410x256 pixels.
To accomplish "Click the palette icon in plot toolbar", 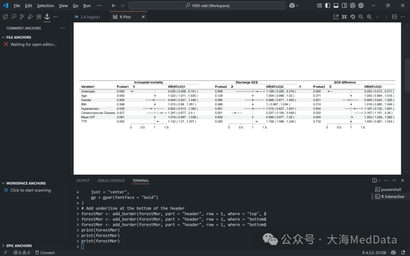I will click(x=353, y=17).
